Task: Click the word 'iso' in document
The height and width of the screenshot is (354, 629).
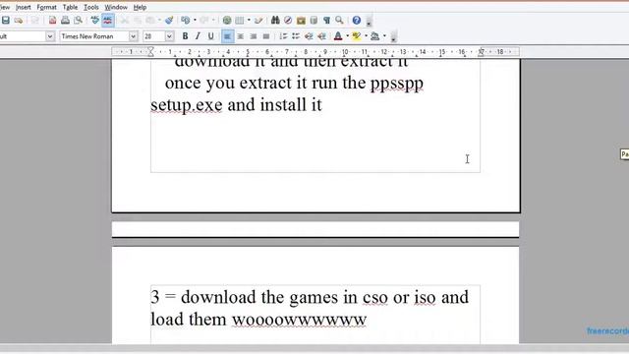Action: tap(425, 297)
